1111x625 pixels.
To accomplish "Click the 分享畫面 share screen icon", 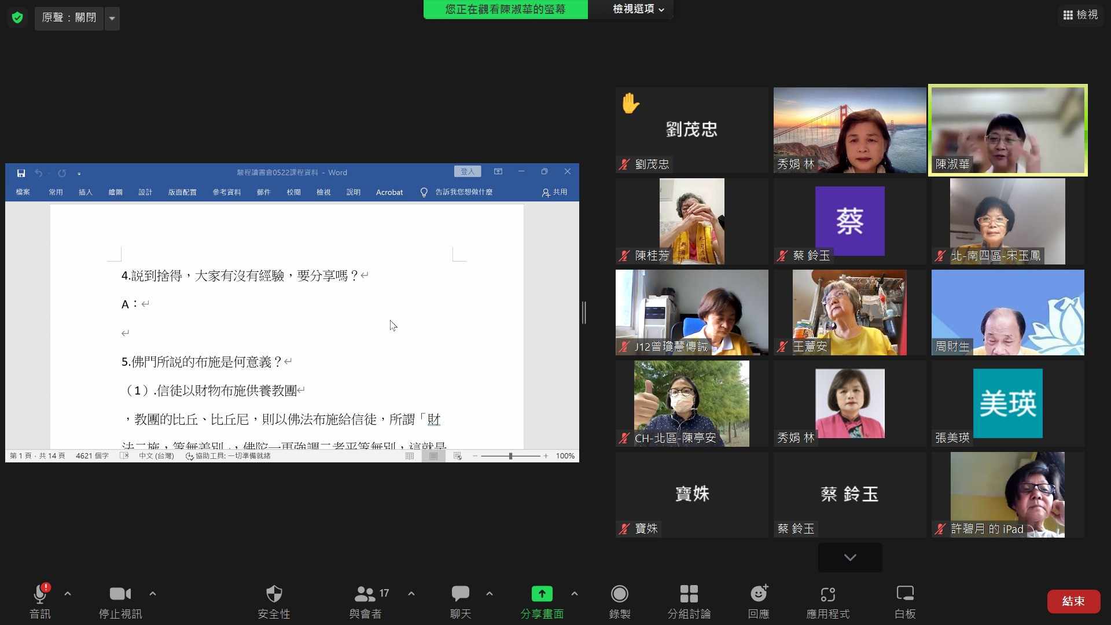I will click(x=542, y=594).
